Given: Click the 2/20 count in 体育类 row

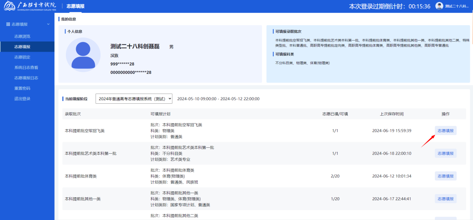Looking at the screenshot, I should (x=335, y=176).
